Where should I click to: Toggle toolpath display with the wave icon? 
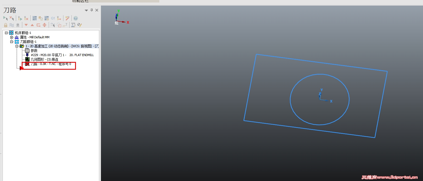[x=12, y=25]
